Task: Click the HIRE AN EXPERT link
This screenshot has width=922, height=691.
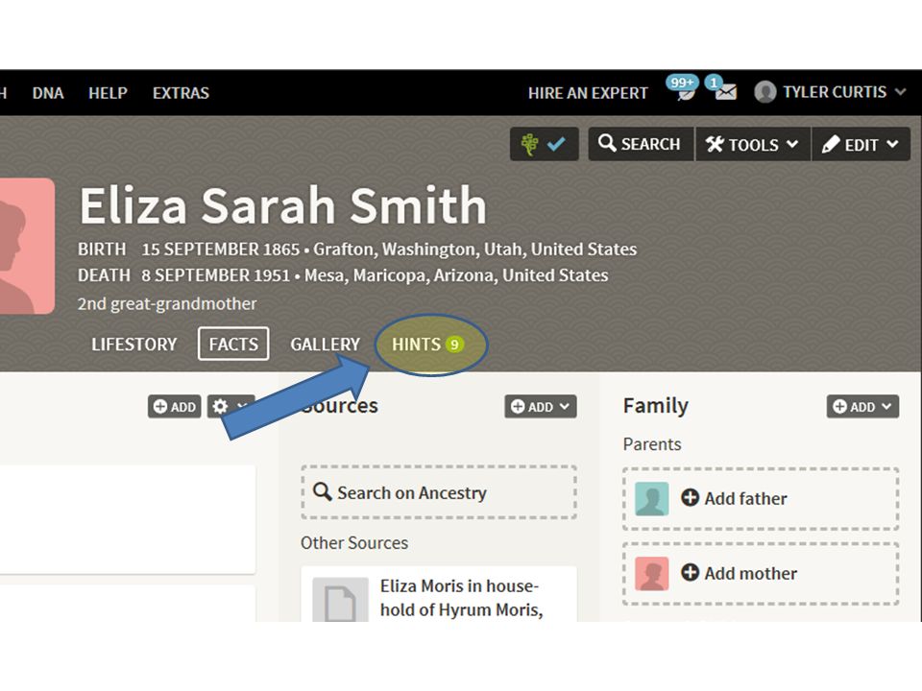Action: pyautogui.click(x=588, y=93)
